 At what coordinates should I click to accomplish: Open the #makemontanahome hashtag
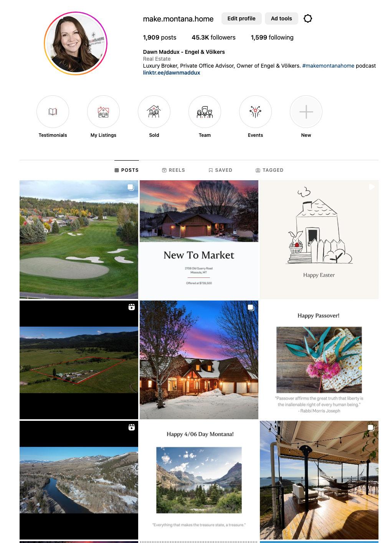pyautogui.click(x=328, y=66)
